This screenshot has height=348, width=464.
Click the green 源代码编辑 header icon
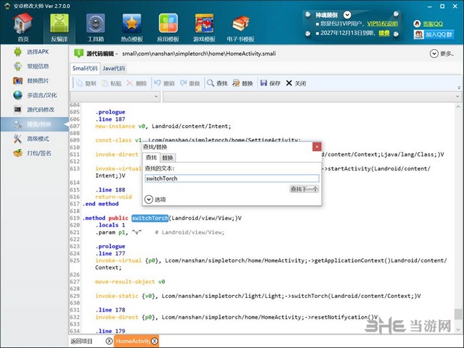pyautogui.click(x=79, y=54)
